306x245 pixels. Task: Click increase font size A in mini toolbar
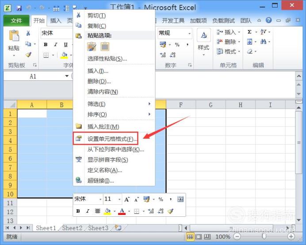[127, 200]
